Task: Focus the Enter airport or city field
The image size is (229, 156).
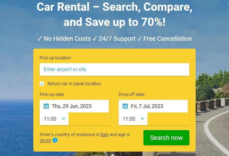Action: click(x=114, y=69)
